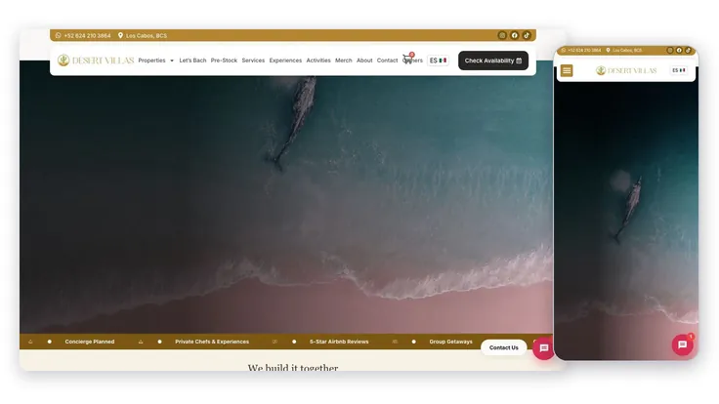Open TikTok icon in mobile top bar
Viewport: 719px width, 404px height.
pos(688,51)
